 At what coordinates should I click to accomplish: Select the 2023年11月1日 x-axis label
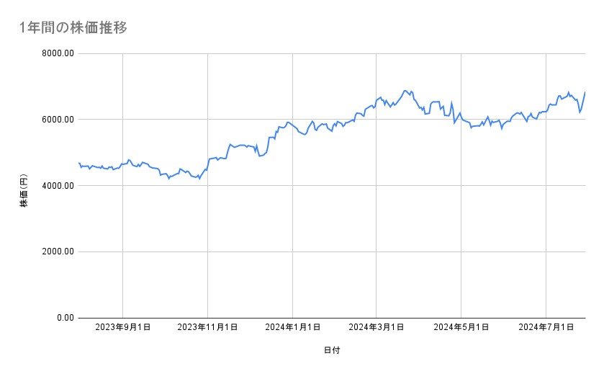coord(207,327)
